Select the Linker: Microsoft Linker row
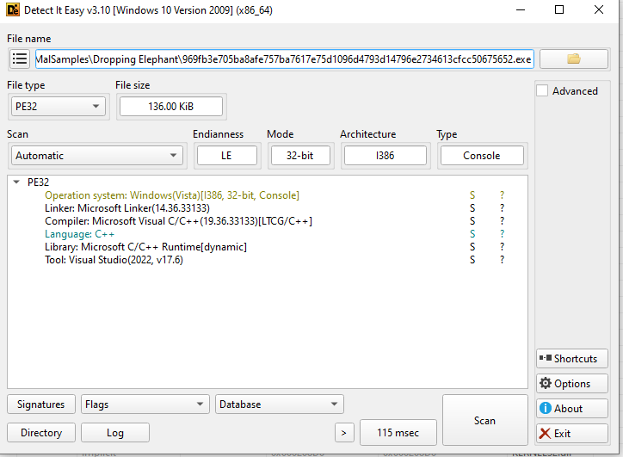Image resolution: width=623 pixels, height=457 pixels. [x=127, y=207]
